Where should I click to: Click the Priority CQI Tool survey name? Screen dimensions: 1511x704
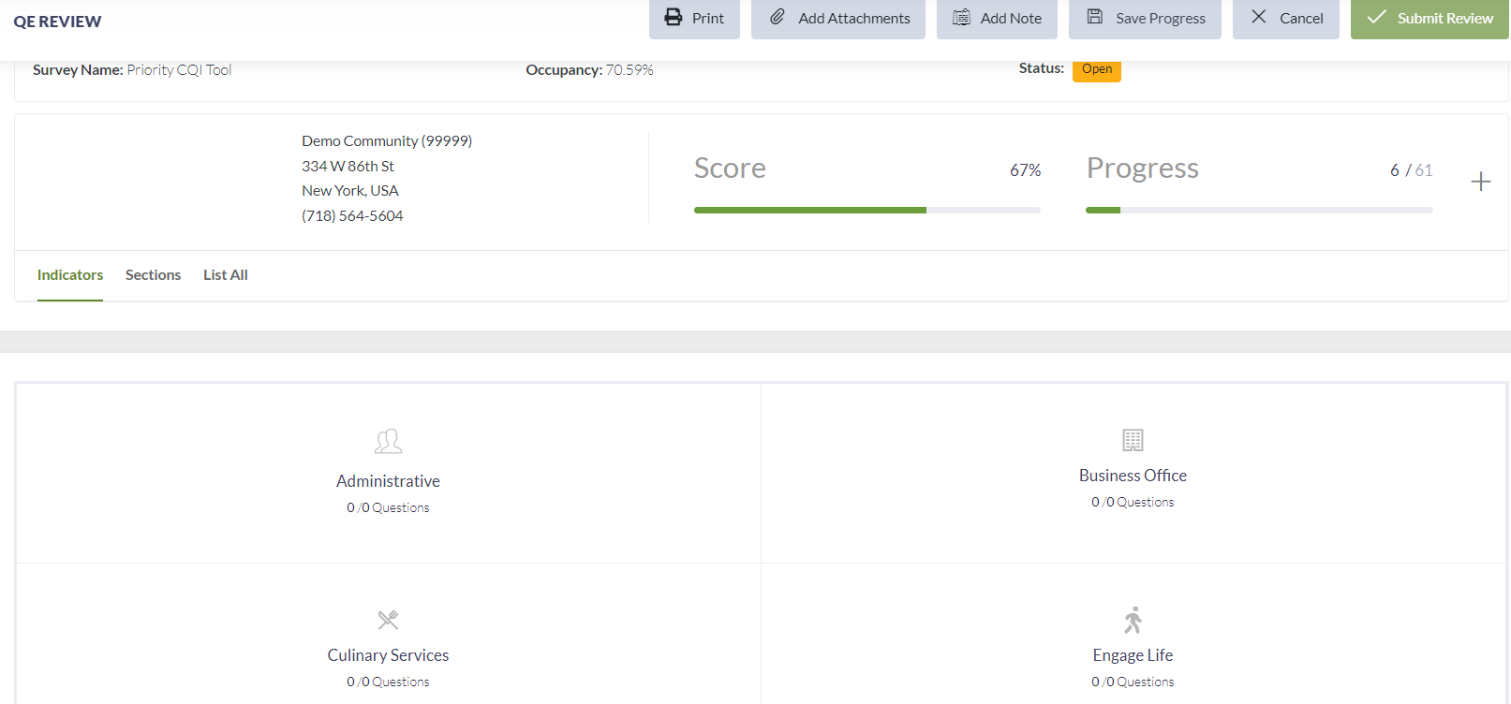click(179, 70)
